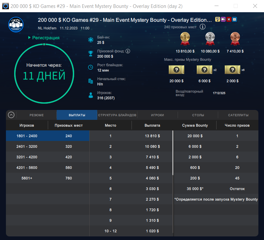The width and height of the screenshot is (264, 240).
Task: Select the 4201 - 5600 players row
Action: 48,167
